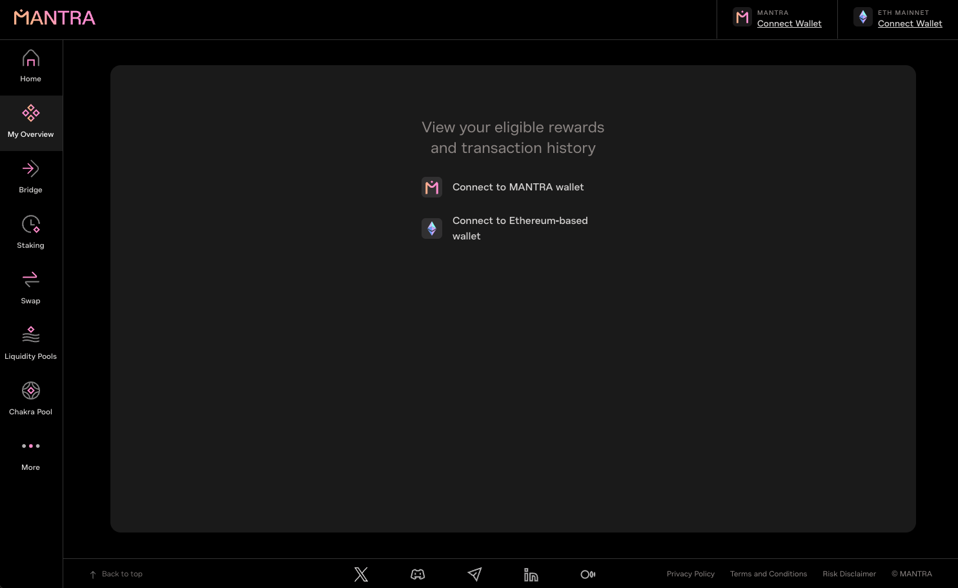Expand the More menu with three dots

tap(31, 447)
